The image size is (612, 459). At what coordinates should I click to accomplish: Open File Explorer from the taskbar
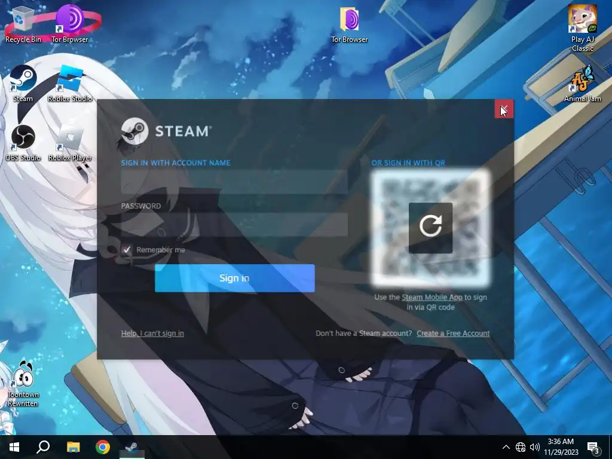tap(73, 447)
